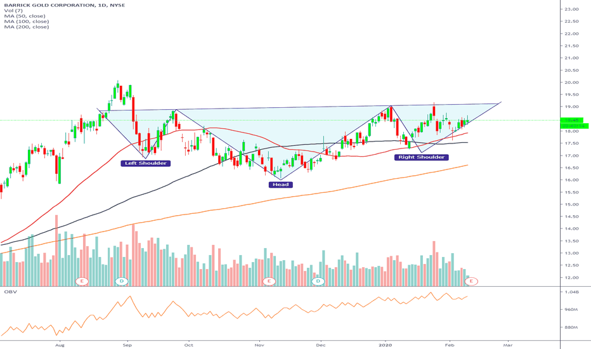Open the November earnings marker E
Screen dimensions: 591x349
(x=269, y=281)
